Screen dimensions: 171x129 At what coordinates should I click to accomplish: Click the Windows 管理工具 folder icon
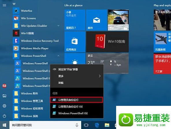16,101
